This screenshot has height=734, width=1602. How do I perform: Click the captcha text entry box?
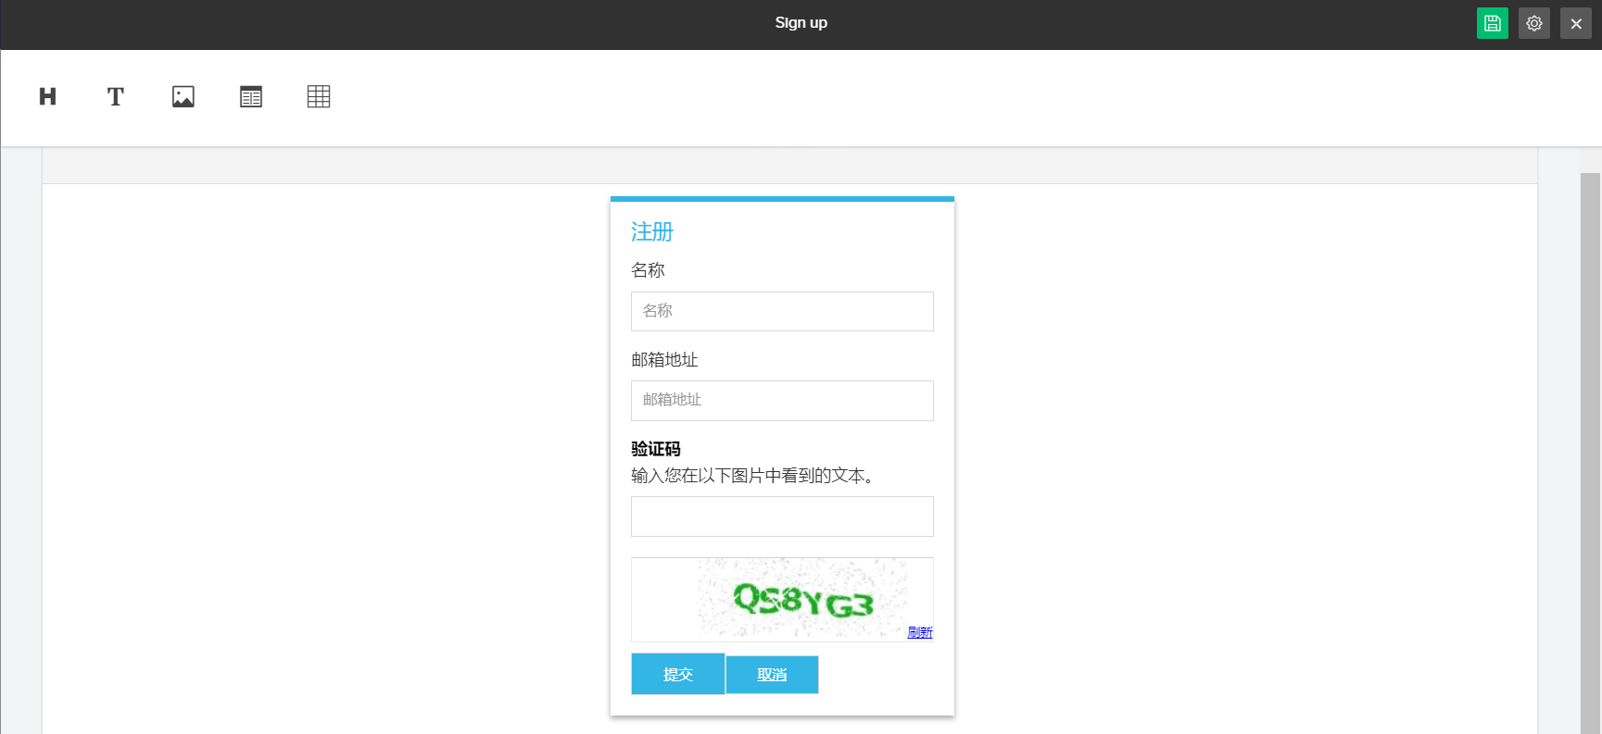pyautogui.click(x=782, y=516)
